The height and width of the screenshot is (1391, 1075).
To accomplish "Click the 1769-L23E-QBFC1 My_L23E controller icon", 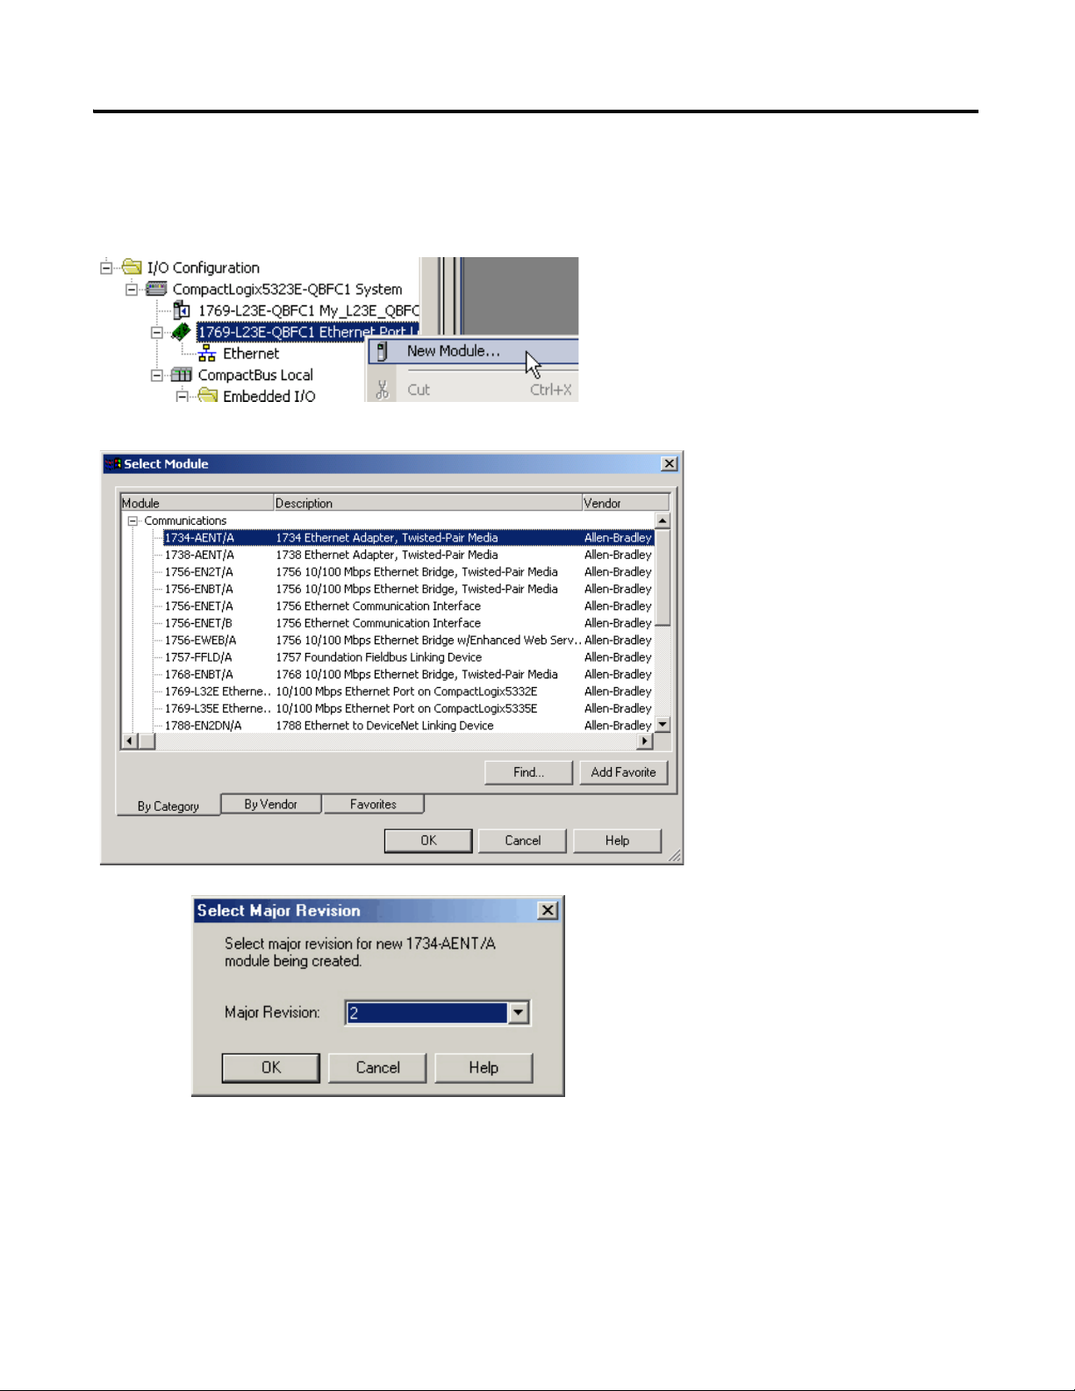I will click(182, 310).
